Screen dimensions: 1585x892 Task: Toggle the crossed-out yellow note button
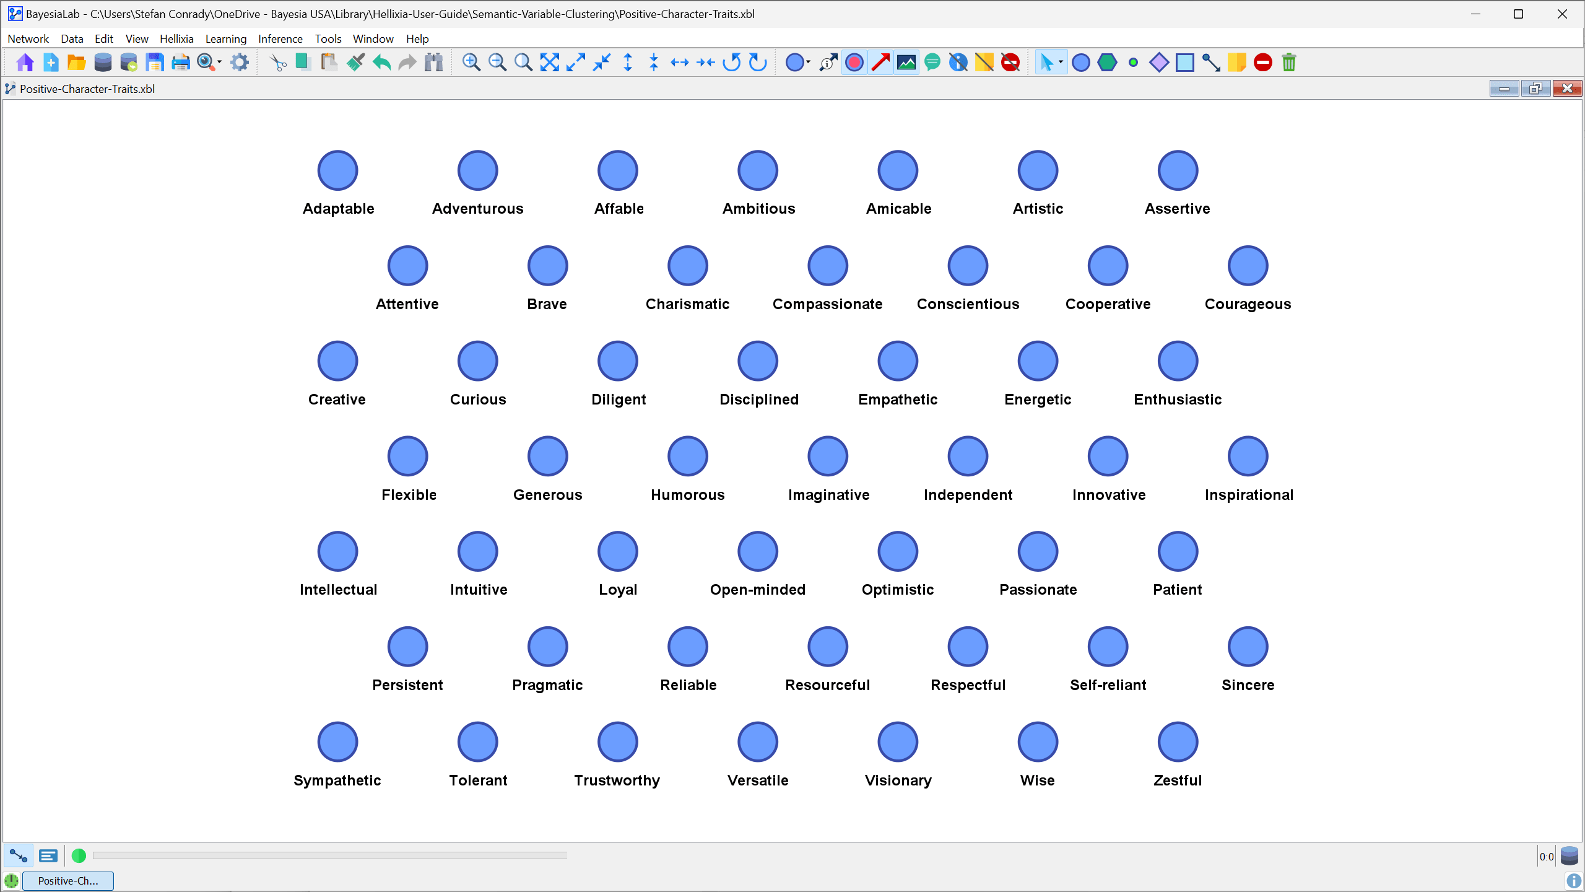[984, 63]
